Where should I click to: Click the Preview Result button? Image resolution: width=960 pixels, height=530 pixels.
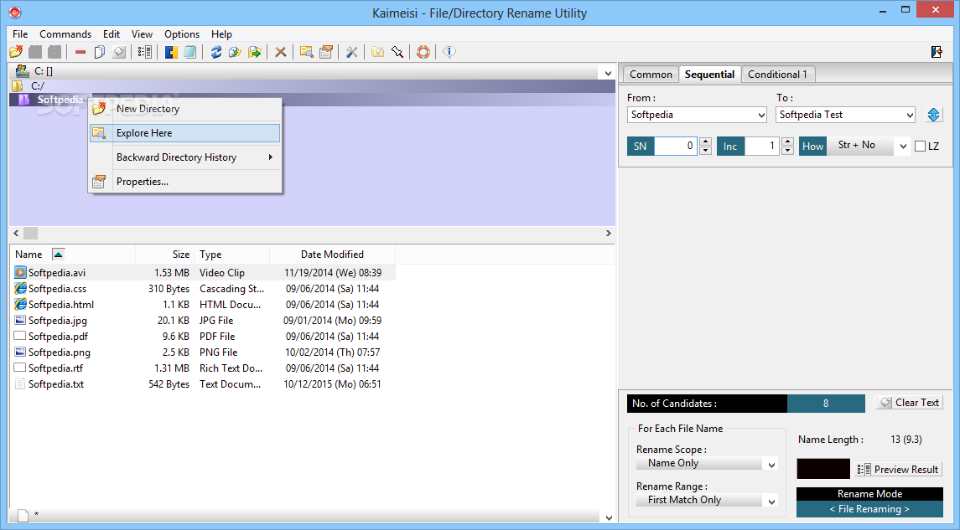point(899,469)
